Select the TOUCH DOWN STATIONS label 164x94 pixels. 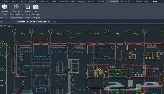tap(42, 57)
